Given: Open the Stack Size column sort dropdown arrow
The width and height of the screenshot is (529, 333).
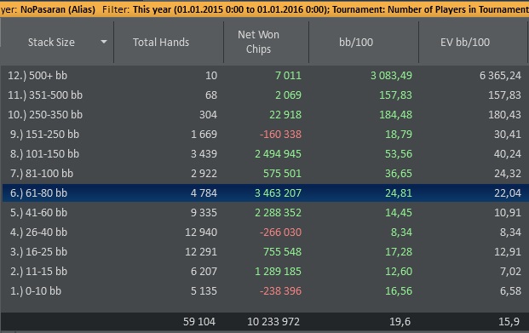Looking at the screenshot, I should (x=104, y=42).
